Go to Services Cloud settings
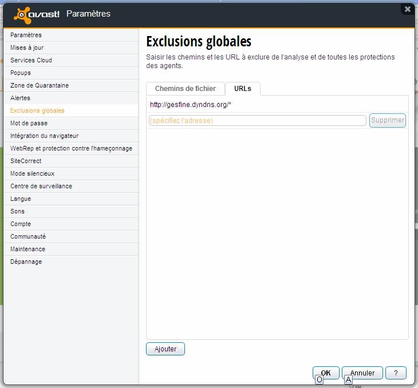Screen dimensions: 418x388 pos(31,60)
